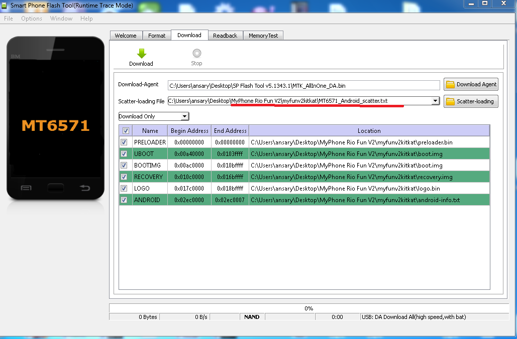Image resolution: width=517 pixels, height=339 pixels.
Task: Uncheck the ANDROID partition checkbox
Action: [x=124, y=200]
